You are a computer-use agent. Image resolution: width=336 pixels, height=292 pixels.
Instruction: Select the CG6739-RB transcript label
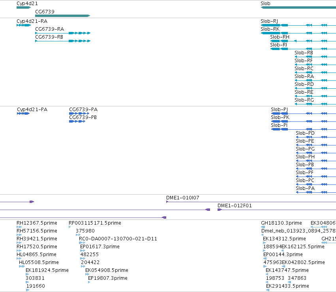[49, 37]
